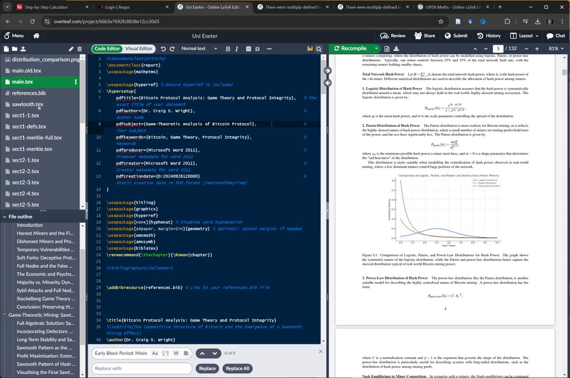
Task: Switch to Code Editor mode
Action: point(107,48)
